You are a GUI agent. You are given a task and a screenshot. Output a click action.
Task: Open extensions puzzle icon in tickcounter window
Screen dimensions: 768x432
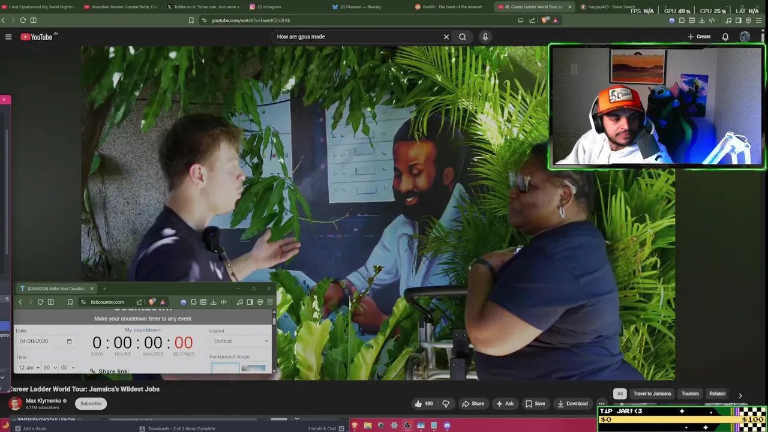tap(193, 302)
